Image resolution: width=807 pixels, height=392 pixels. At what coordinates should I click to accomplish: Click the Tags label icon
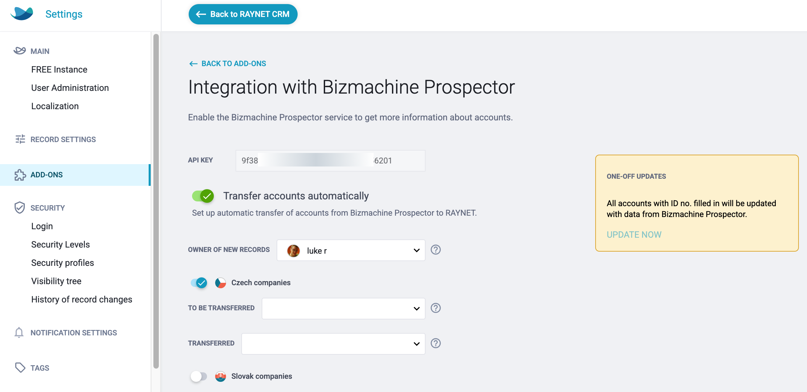[x=20, y=368]
